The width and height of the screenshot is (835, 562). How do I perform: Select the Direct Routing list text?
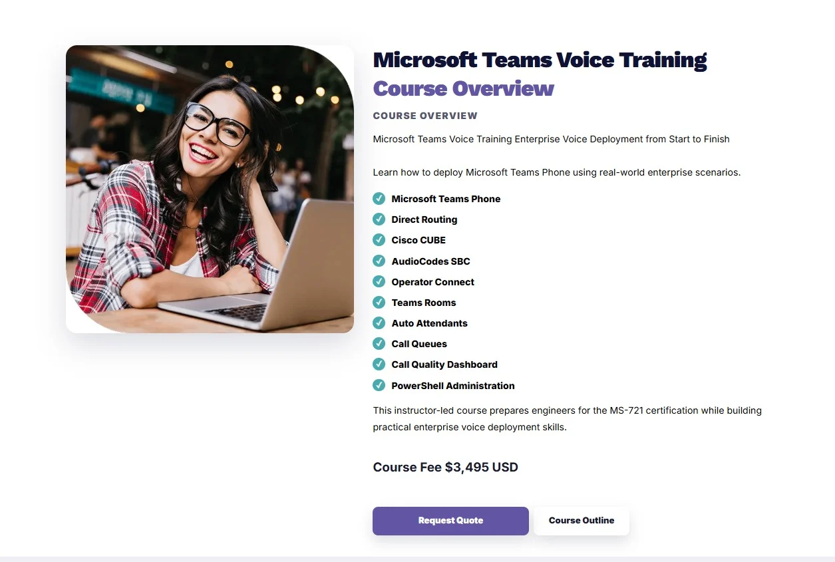pyautogui.click(x=424, y=219)
